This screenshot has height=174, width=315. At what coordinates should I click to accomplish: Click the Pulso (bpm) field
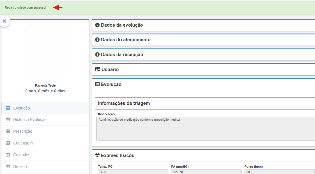[x=279, y=171]
